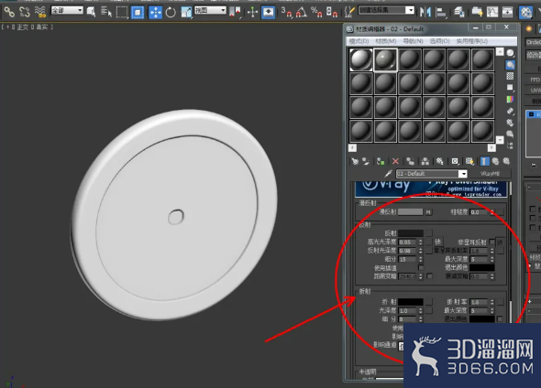Click the spinner arrows for reflection 细分
This screenshot has width=541, height=388.
click(x=421, y=259)
